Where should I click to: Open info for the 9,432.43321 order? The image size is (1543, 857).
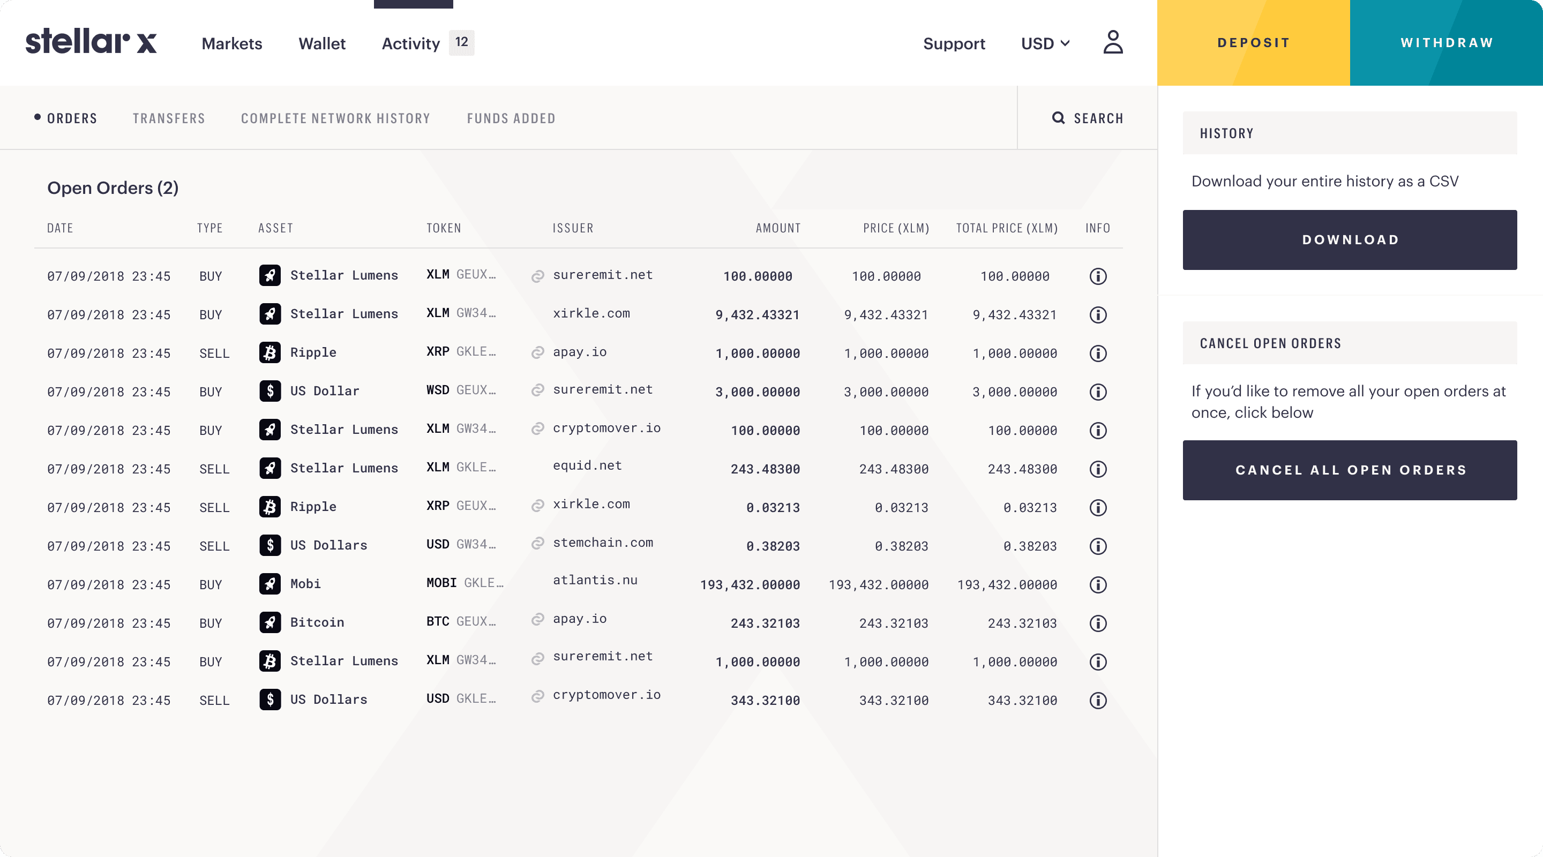[x=1097, y=315]
